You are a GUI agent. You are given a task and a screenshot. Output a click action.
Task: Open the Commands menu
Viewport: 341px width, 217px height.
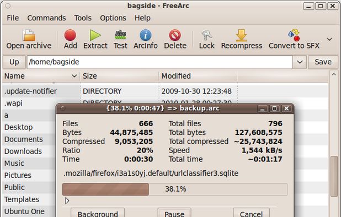coord(46,18)
